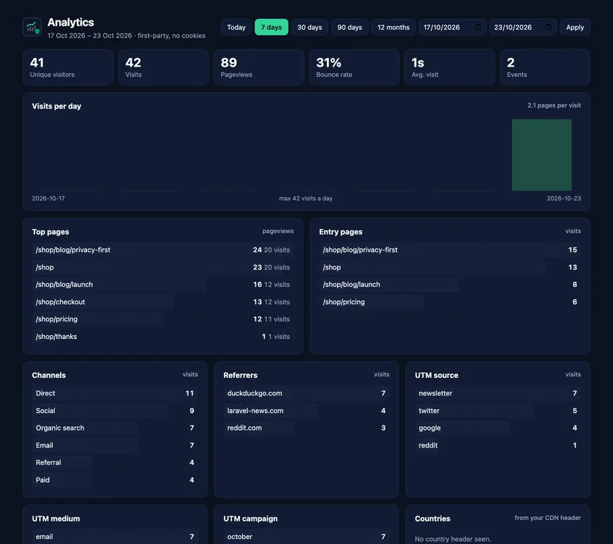
Task: Click october row in UTM campaign
Action: pos(306,537)
